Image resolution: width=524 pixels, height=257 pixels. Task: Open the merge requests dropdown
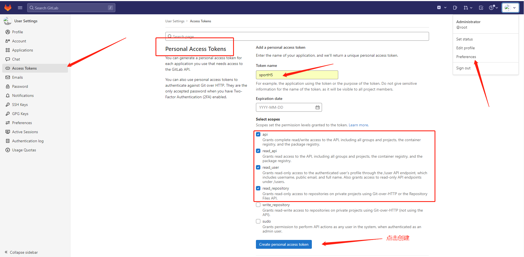[468, 8]
